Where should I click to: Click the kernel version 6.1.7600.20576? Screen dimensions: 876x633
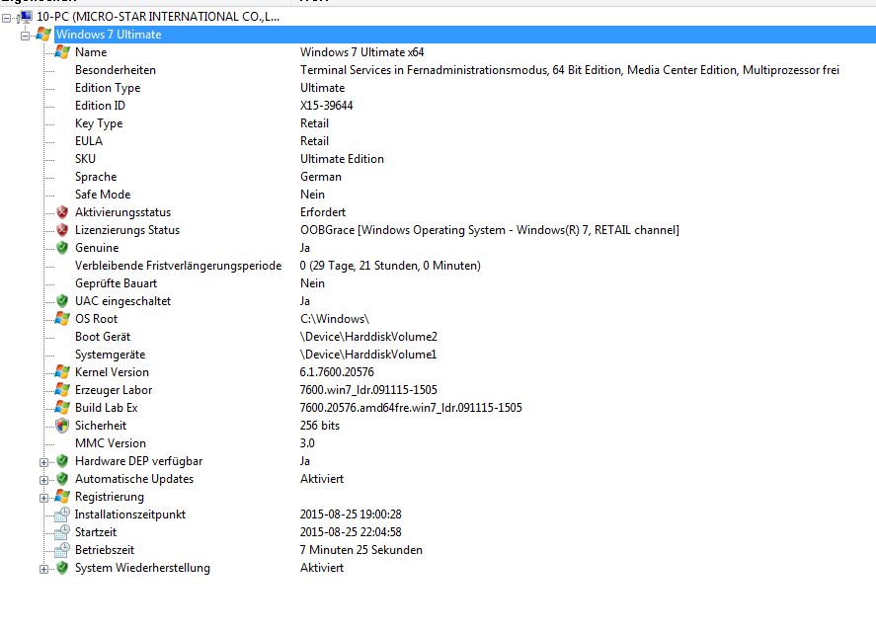click(337, 372)
